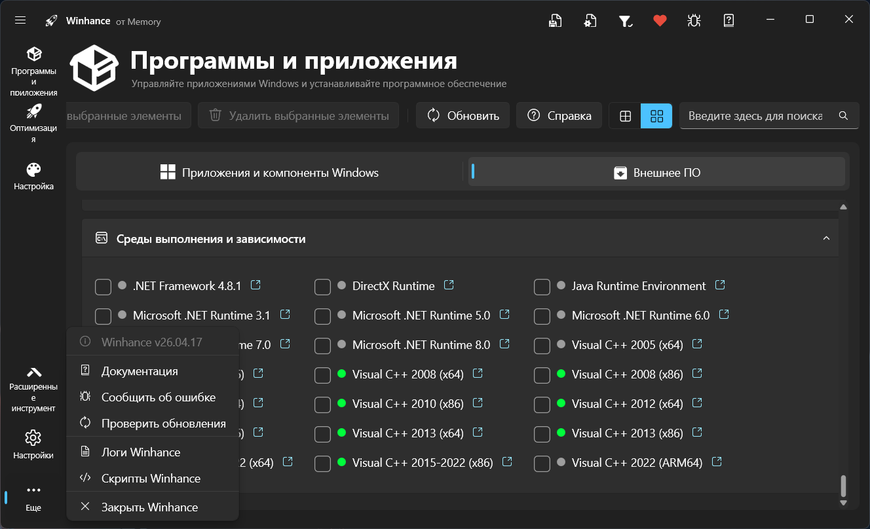The image size is (870, 529).
Task: Select the Visual C++ 2015-2022 (x86) checkbox
Action: [x=322, y=464]
